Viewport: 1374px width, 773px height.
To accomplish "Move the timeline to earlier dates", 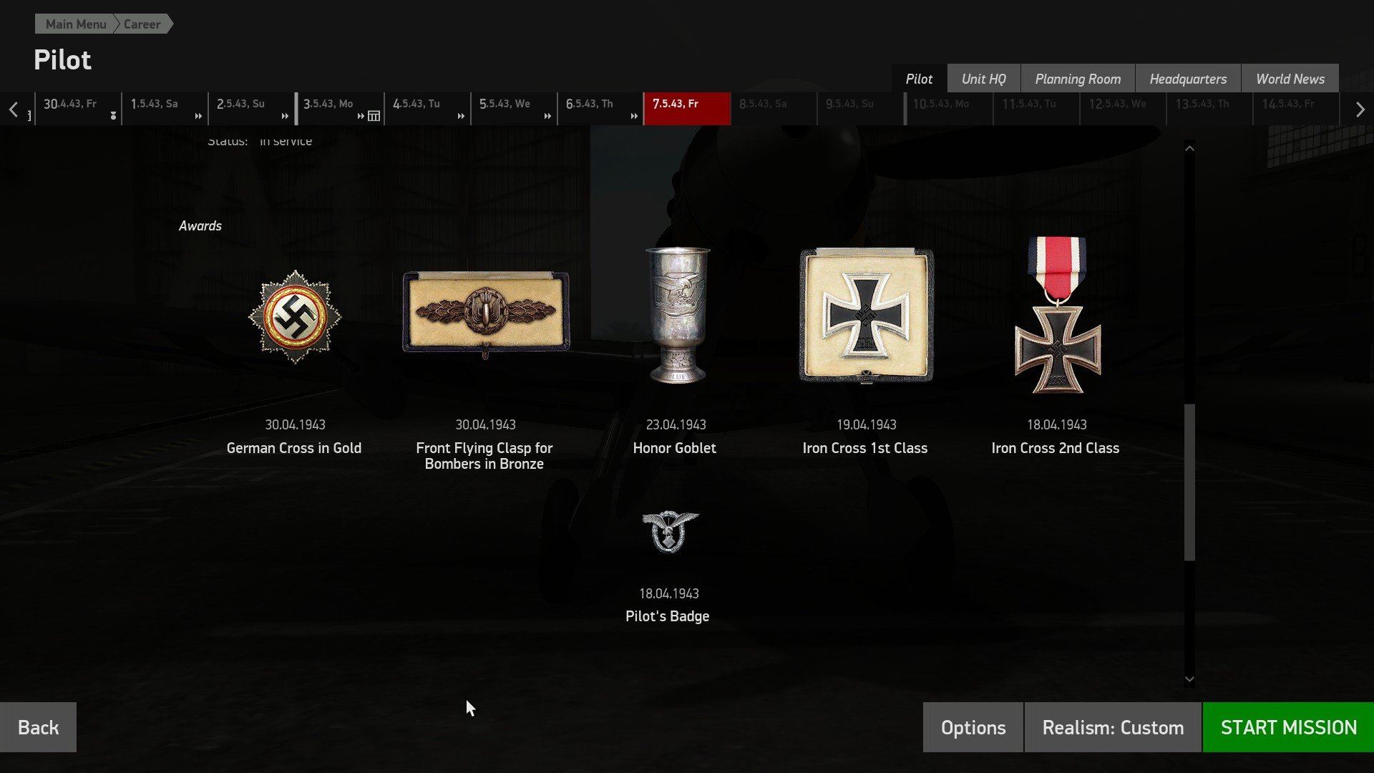I will [14, 110].
